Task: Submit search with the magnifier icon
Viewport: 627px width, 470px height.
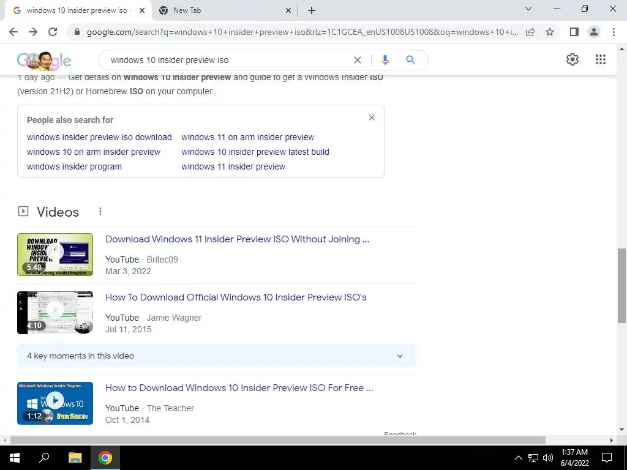Action: 410,60
